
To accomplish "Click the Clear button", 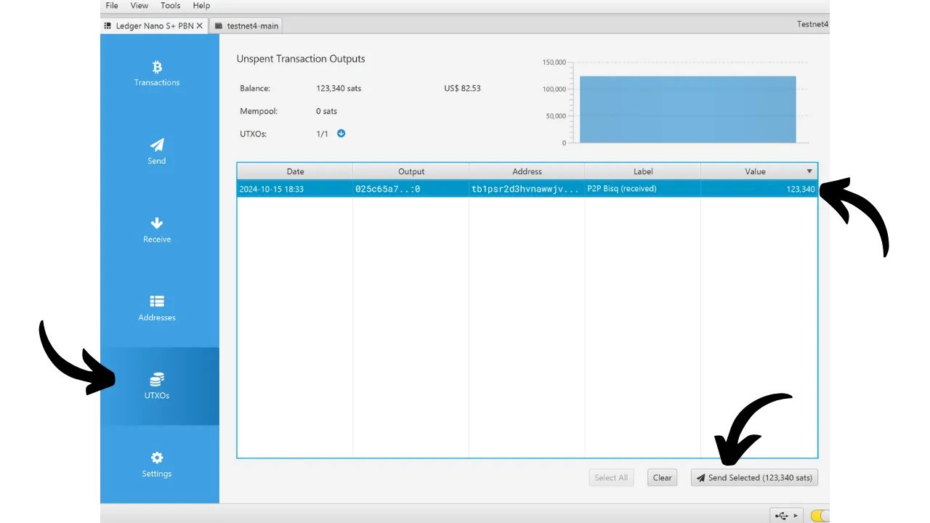I will coord(663,478).
